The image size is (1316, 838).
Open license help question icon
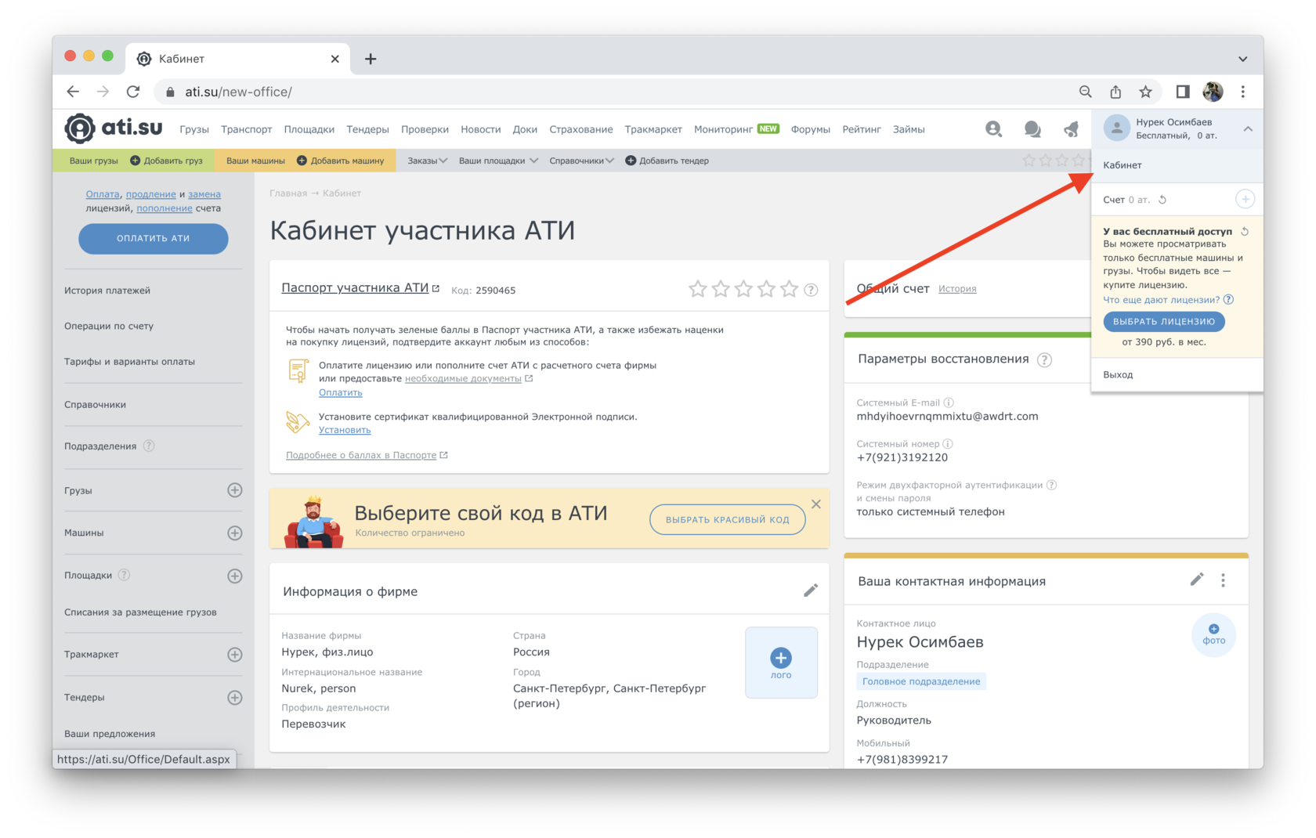[x=1228, y=299]
